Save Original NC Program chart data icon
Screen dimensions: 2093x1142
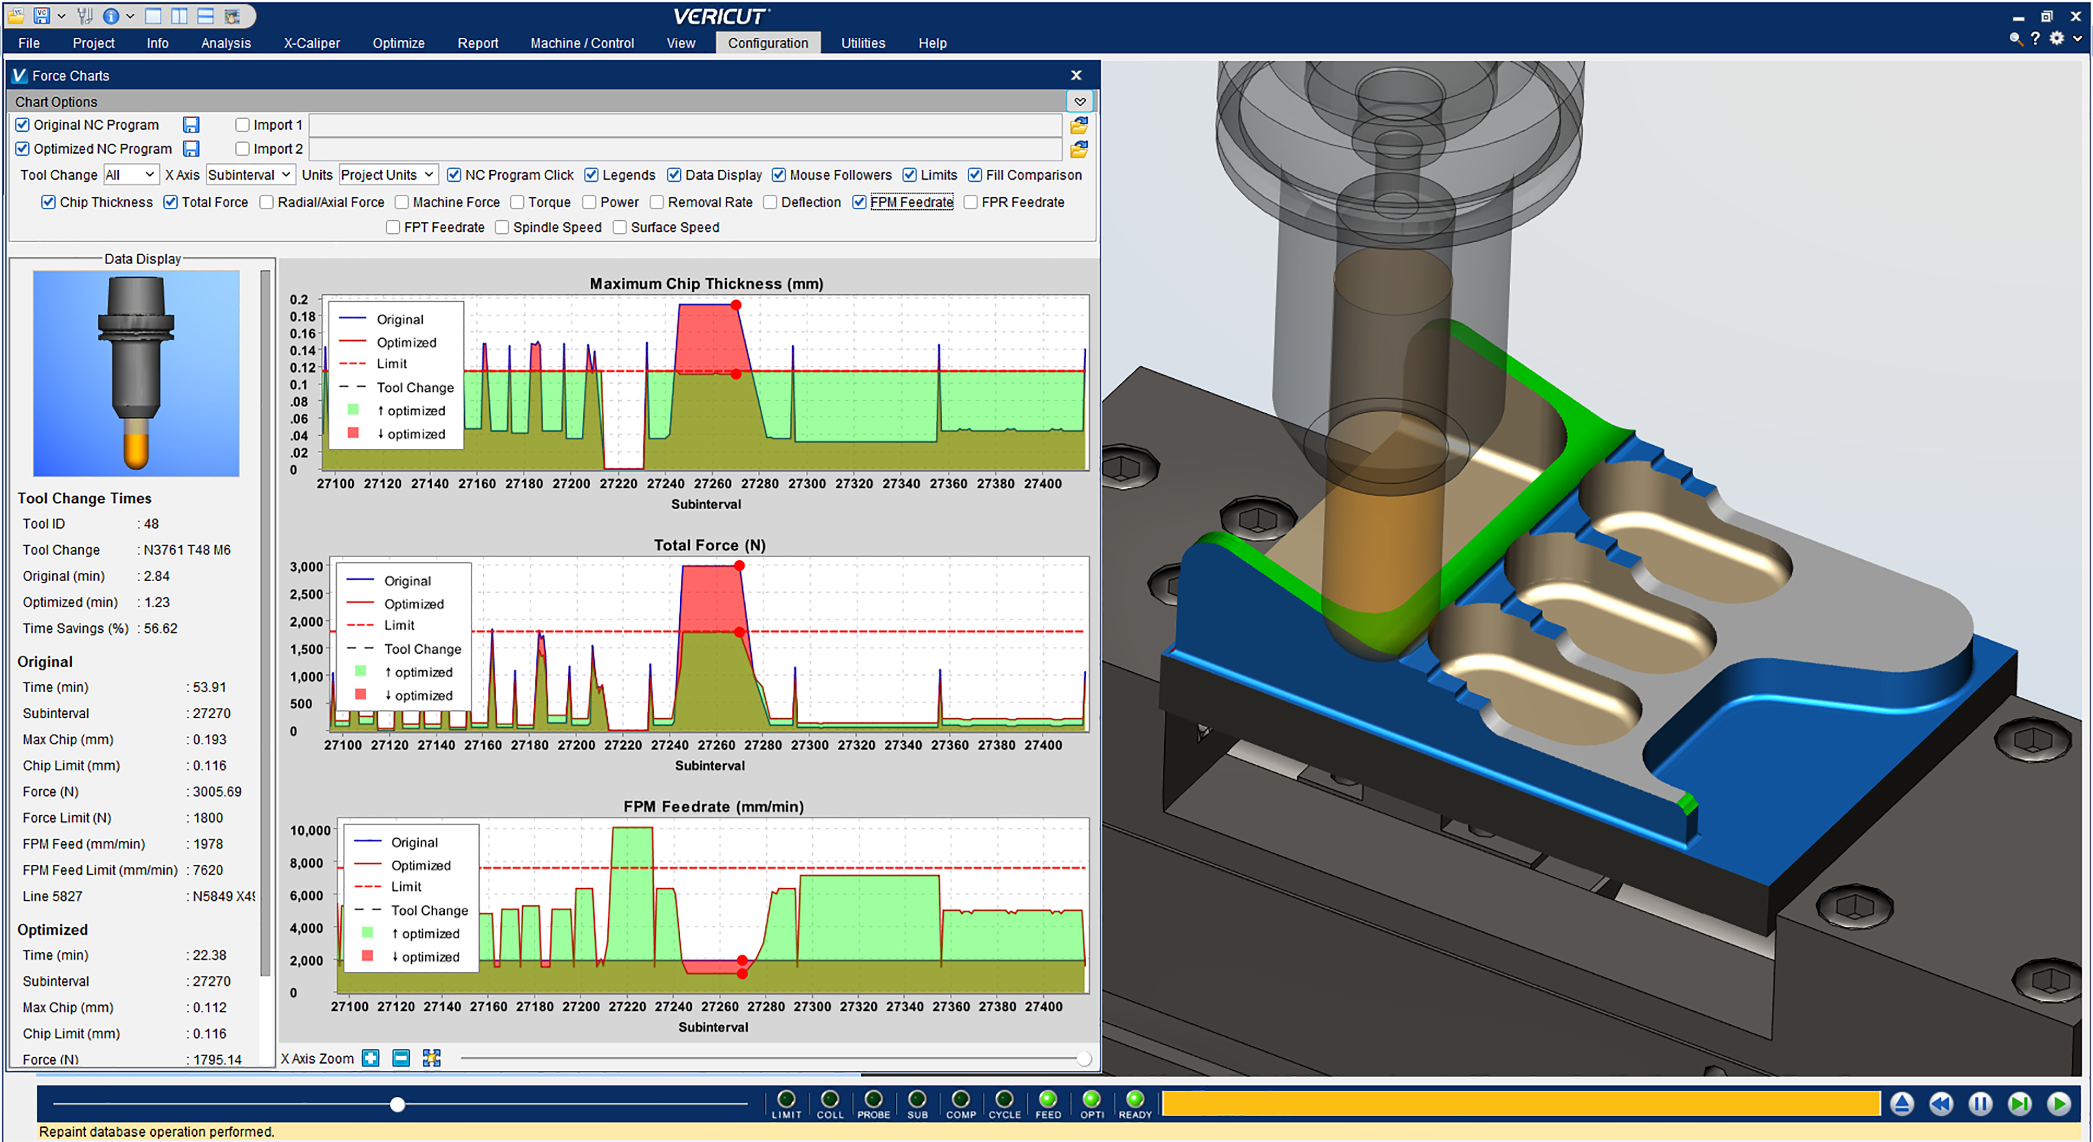click(x=191, y=125)
